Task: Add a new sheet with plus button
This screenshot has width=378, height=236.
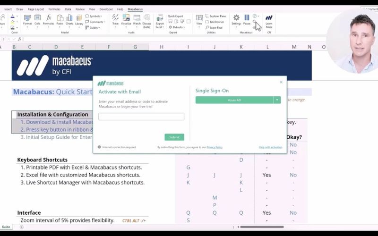Action: 22,227
